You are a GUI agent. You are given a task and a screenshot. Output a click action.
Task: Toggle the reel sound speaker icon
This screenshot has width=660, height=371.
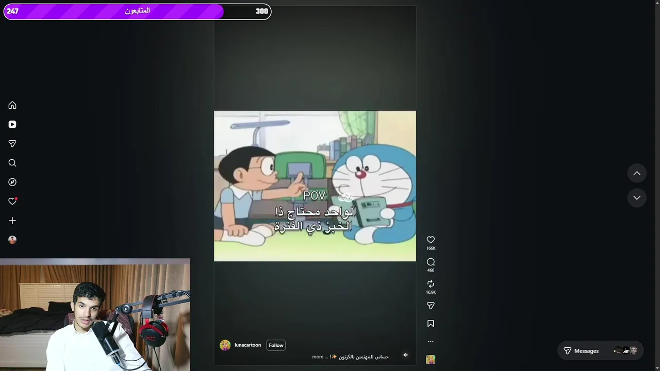405,355
